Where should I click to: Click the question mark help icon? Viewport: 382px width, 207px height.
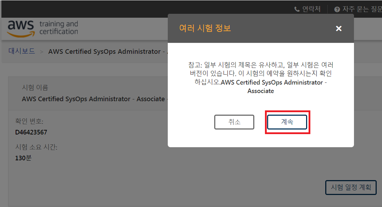[x=337, y=9]
